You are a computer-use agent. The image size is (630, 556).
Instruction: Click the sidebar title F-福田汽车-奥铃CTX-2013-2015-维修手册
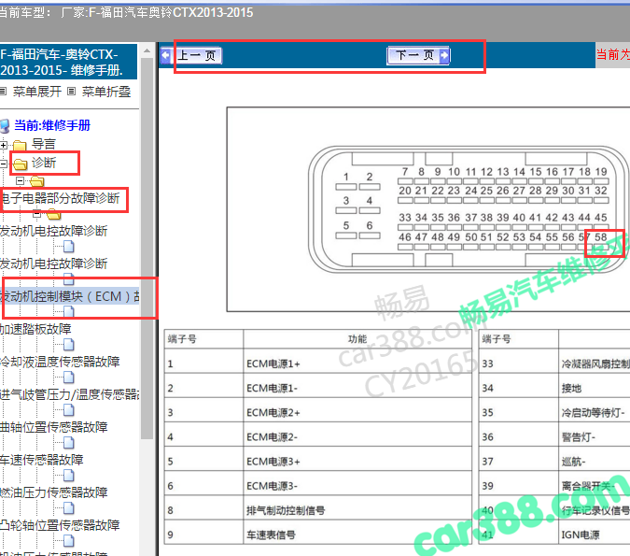(67, 63)
